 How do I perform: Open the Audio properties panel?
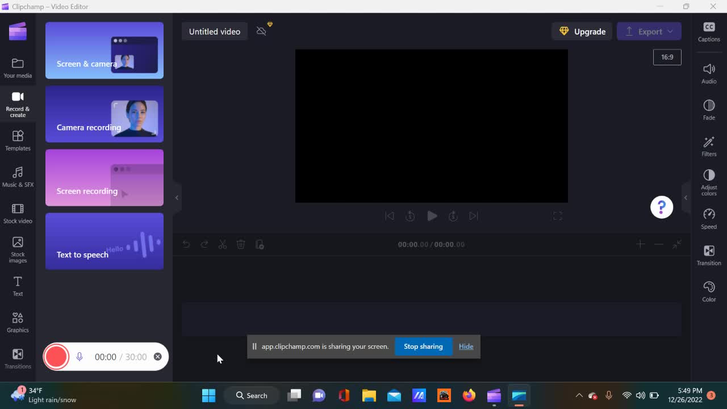[709, 74]
